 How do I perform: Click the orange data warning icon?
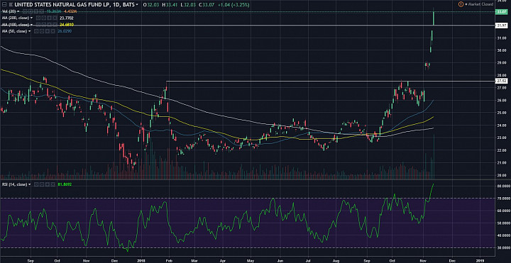[461, 4]
